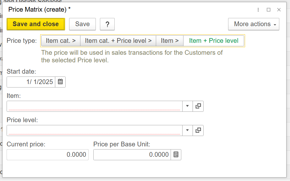The image size is (290, 181).
Task: Select the 'Item cat. >' price type
Action: [x=61, y=41]
